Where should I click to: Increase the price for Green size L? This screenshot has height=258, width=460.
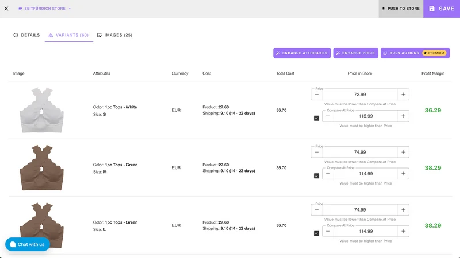[404, 210]
